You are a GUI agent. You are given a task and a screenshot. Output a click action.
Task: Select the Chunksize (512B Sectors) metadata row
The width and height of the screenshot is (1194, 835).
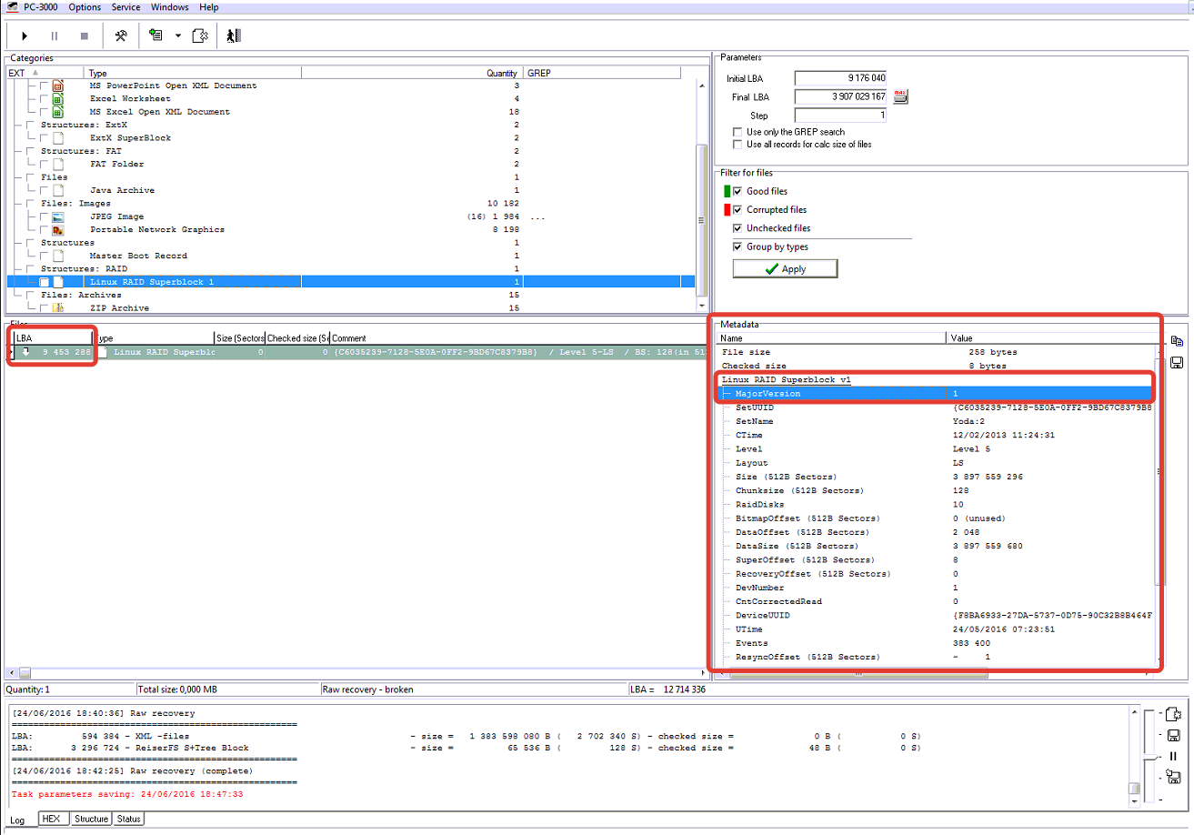pyautogui.click(x=937, y=490)
